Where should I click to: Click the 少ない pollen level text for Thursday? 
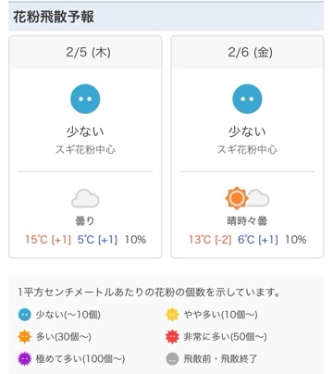click(85, 131)
